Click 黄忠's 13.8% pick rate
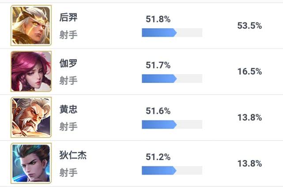This screenshot has width=283, height=187. point(249,118)
